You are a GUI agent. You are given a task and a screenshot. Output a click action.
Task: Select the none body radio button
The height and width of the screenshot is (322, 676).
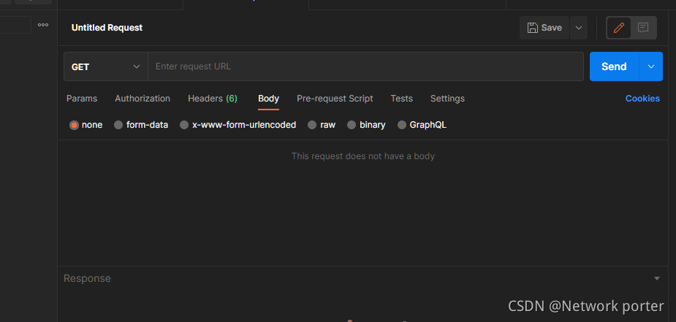[x=74, y=125]
